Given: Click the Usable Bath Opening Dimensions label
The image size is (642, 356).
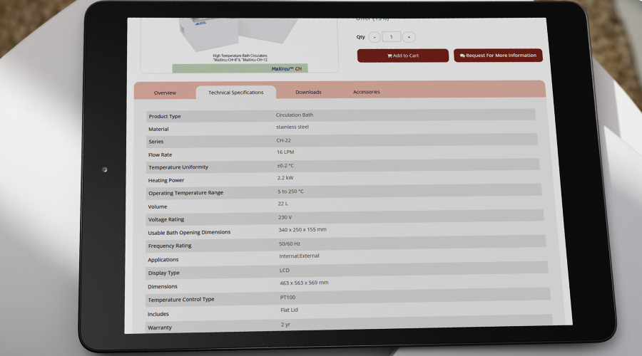Looking at the screenshot, I should [x=189, y=232].
